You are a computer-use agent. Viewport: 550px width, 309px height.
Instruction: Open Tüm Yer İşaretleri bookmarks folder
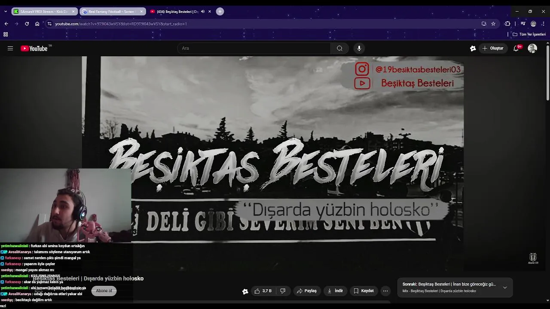tap(529, 34)
